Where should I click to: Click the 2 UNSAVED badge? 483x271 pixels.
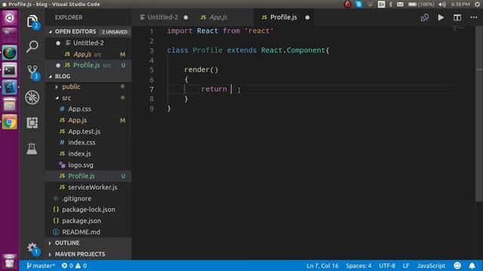[115, 32]
